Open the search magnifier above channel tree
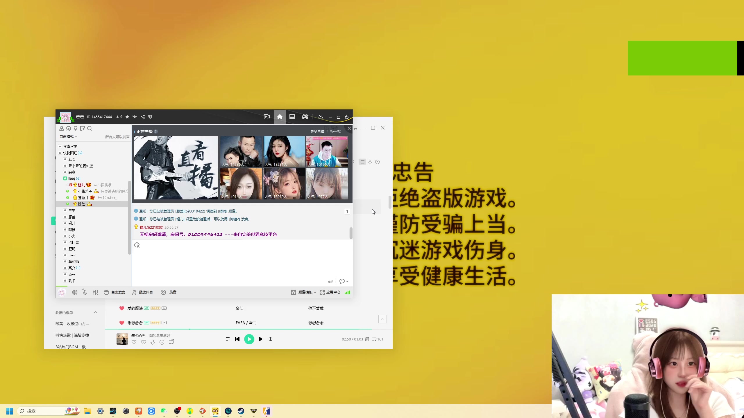Viewport: 744px width, 418px height. pos(90,128)
